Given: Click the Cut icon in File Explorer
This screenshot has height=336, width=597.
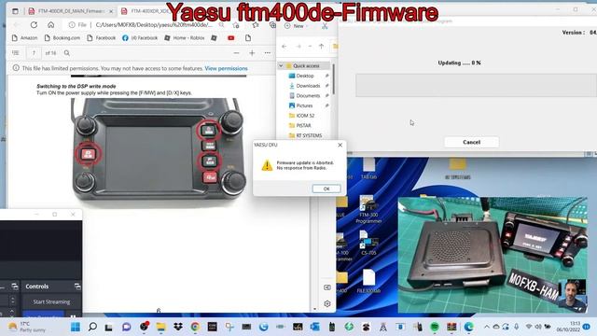Looking at the screenshot, I should [325, 26].
